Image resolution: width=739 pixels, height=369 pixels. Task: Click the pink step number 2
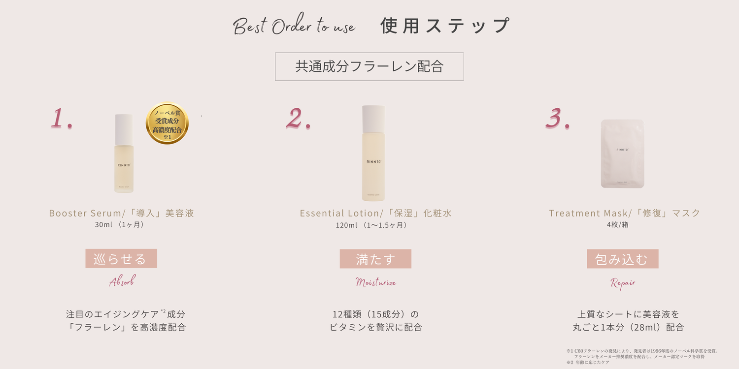298,119
